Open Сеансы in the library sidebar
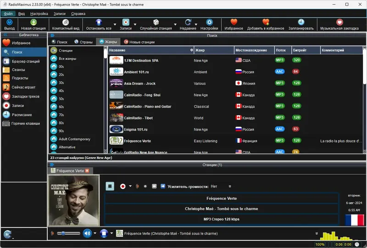 [24, 70]
